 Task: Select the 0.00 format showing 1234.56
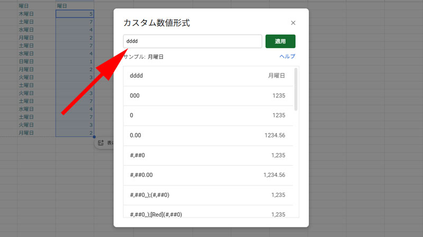208,135
